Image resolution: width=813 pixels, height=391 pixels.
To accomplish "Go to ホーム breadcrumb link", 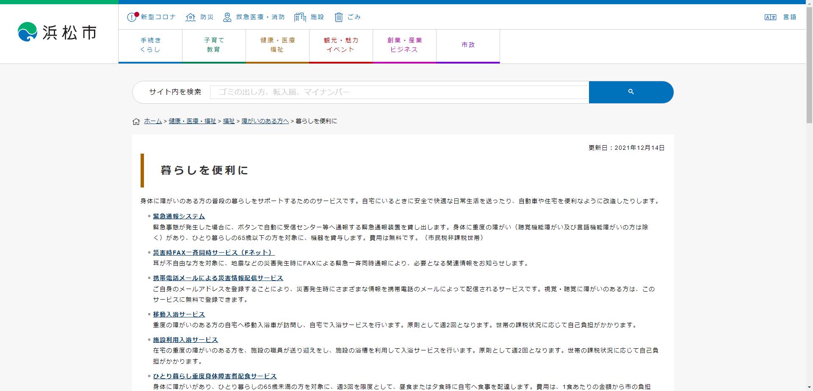I will [153, 121].
